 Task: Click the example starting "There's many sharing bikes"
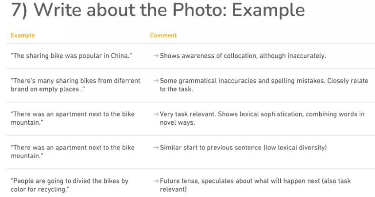pos(75,85)
